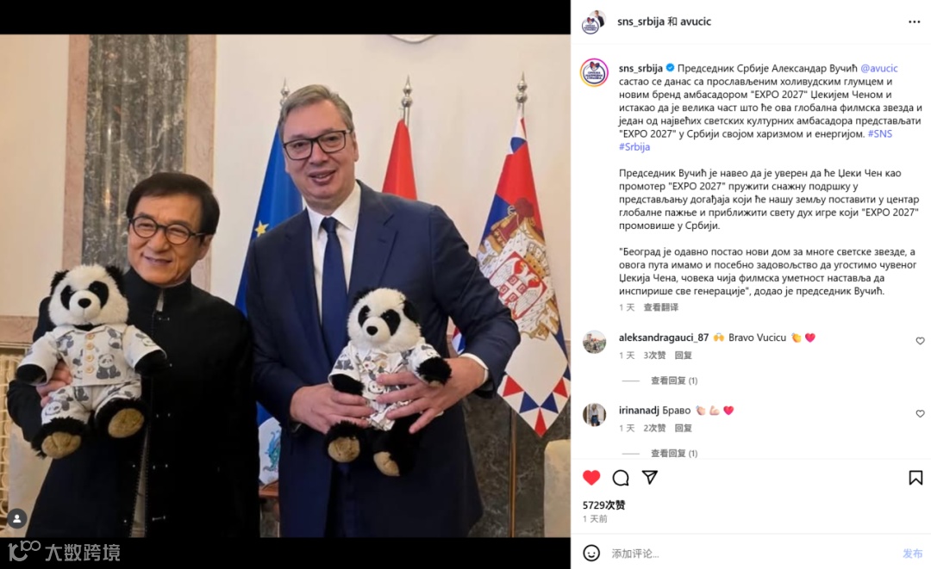Image resolution: width=931 pixels, height=569 pixels.
Task: Open the comment bubble icon
Action: 621,478
